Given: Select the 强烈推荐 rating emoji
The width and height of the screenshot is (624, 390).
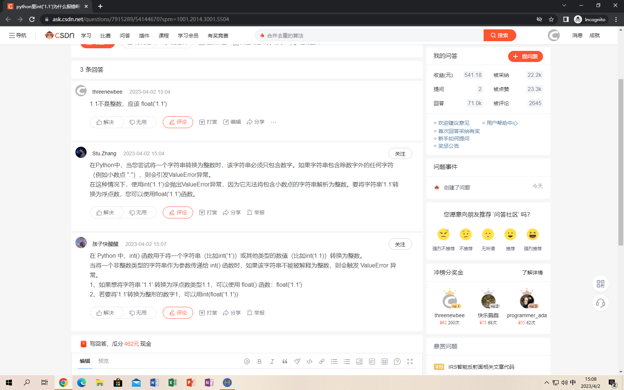Looking at the screenshot, I should pyautogui.click(x=532, y=235).
